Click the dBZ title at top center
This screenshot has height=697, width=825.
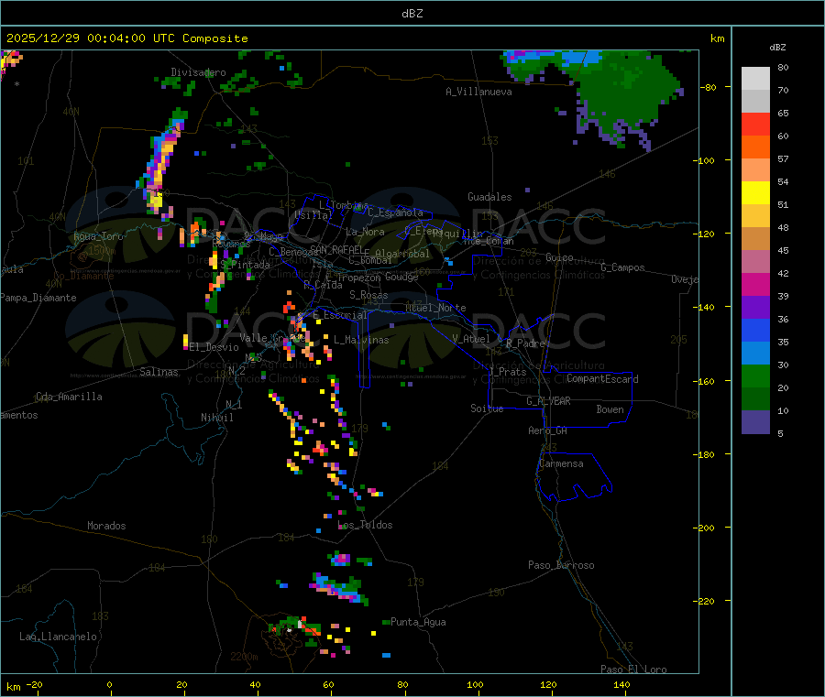[x=412, y=14]
